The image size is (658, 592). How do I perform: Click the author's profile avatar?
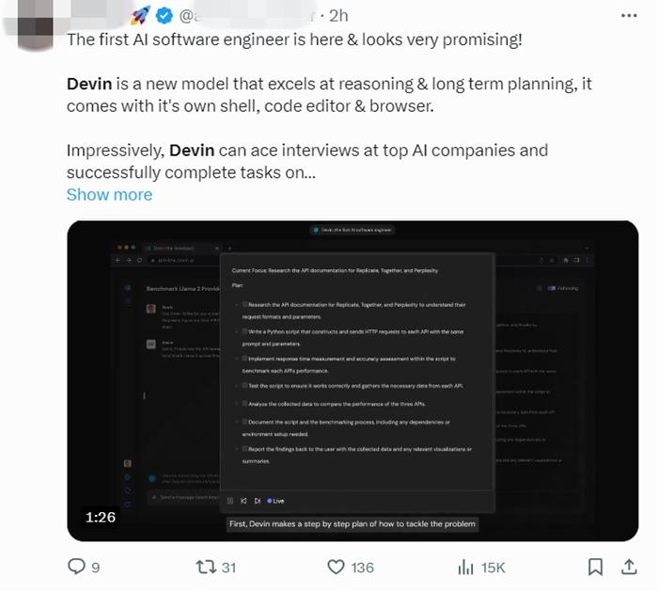pos(33,21)
